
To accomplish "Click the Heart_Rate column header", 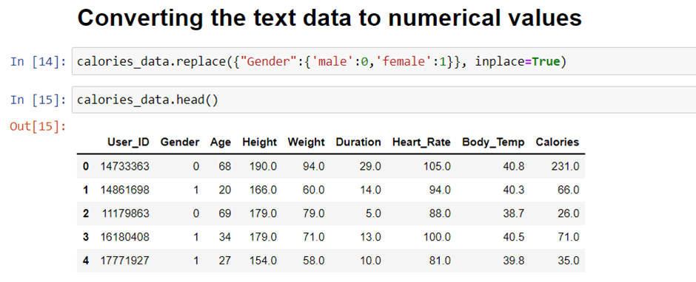I will click(x=421, y=142).
